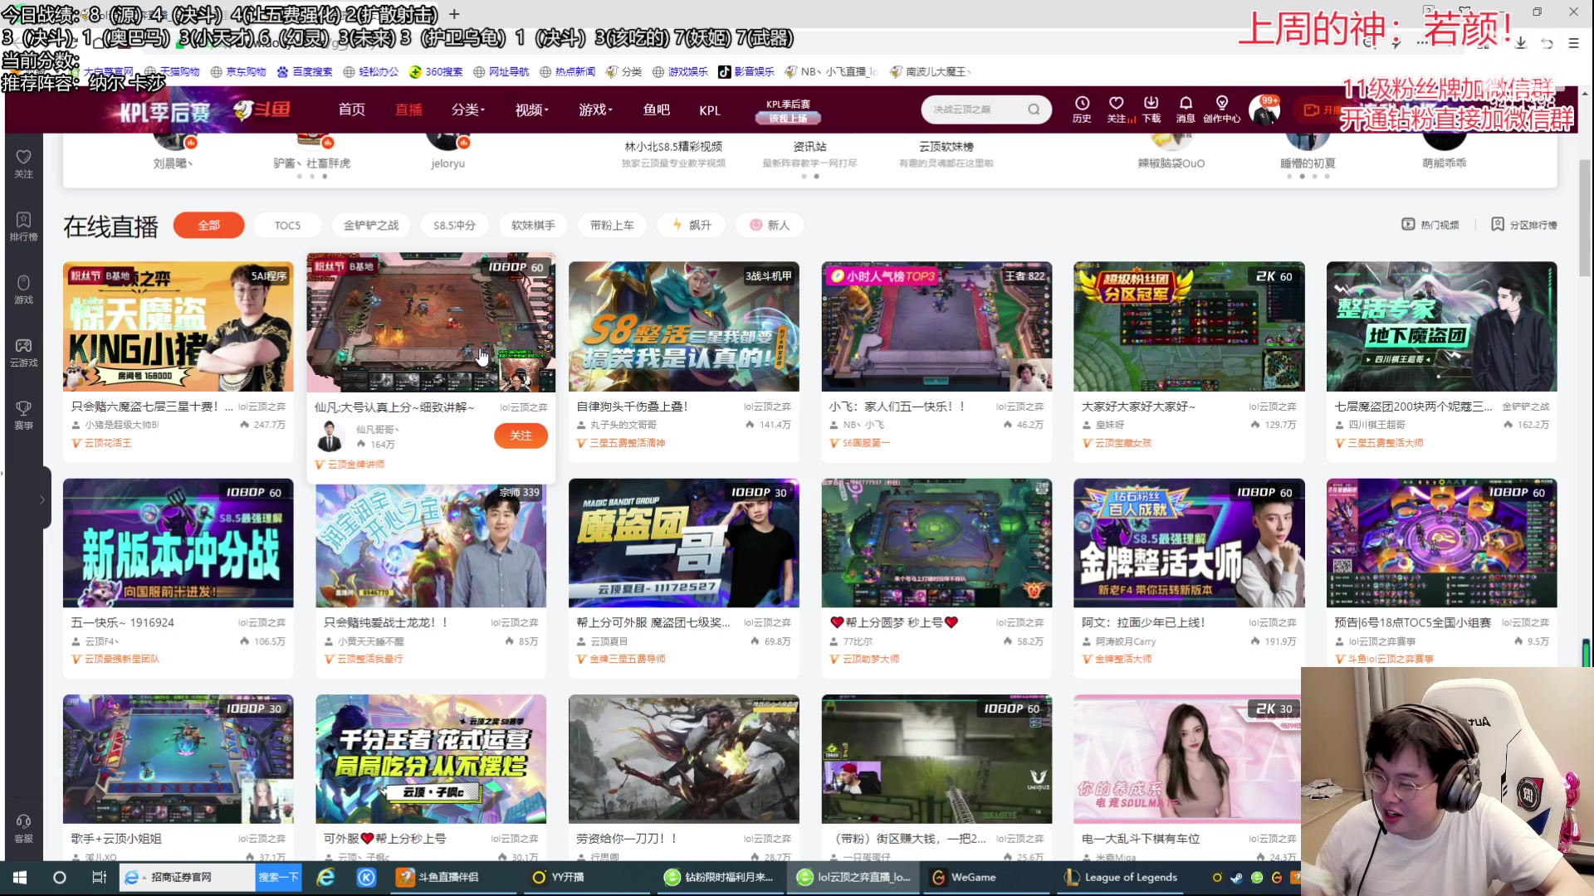
Task: Select the TOC5 filter pill
Action: click(x=287, y=225)
